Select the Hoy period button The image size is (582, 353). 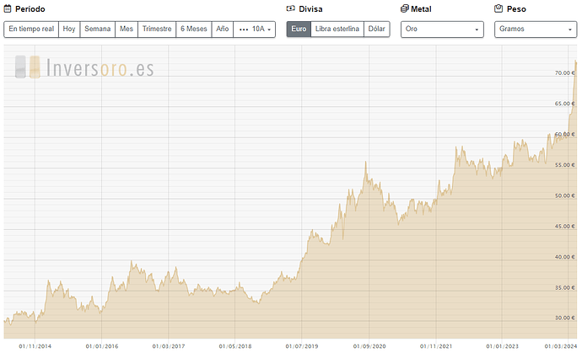[69, 29]
